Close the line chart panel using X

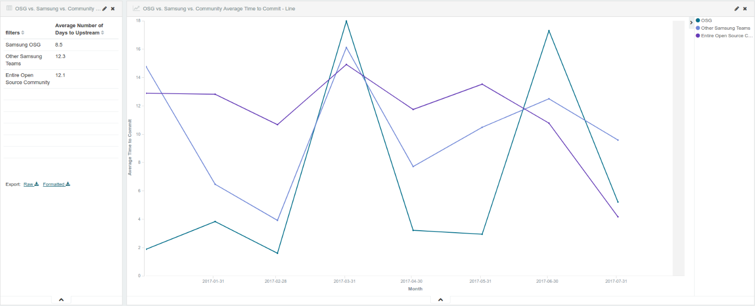tap(745, 9)
